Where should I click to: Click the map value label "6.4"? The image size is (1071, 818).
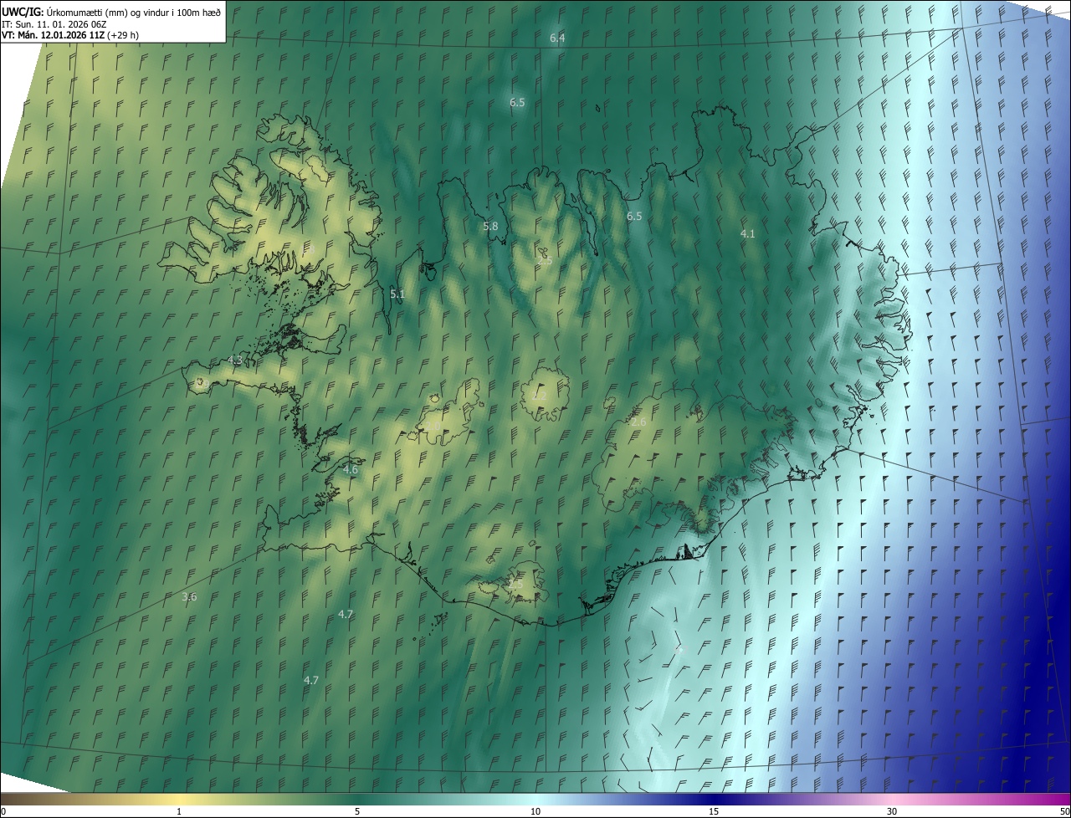click(557, 38)
